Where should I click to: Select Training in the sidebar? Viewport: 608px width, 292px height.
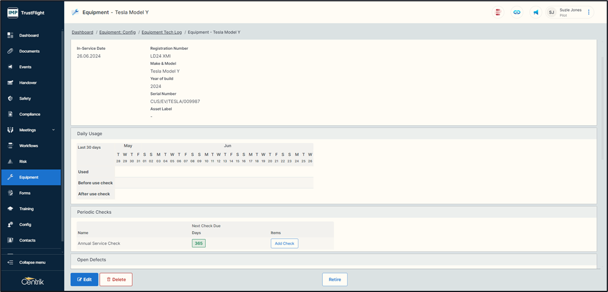point(27,209)
